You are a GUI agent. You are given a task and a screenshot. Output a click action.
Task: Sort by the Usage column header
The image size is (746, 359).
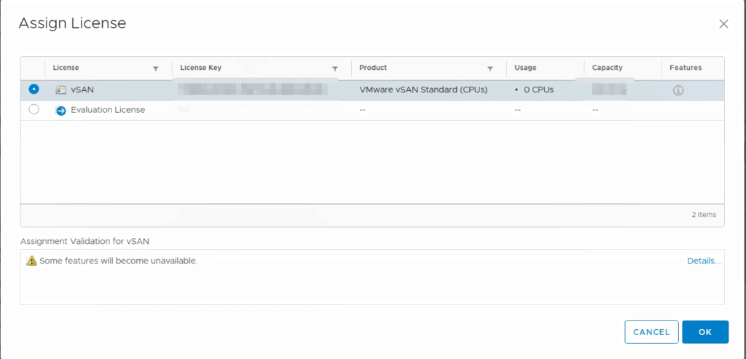(x=525, y=68)
